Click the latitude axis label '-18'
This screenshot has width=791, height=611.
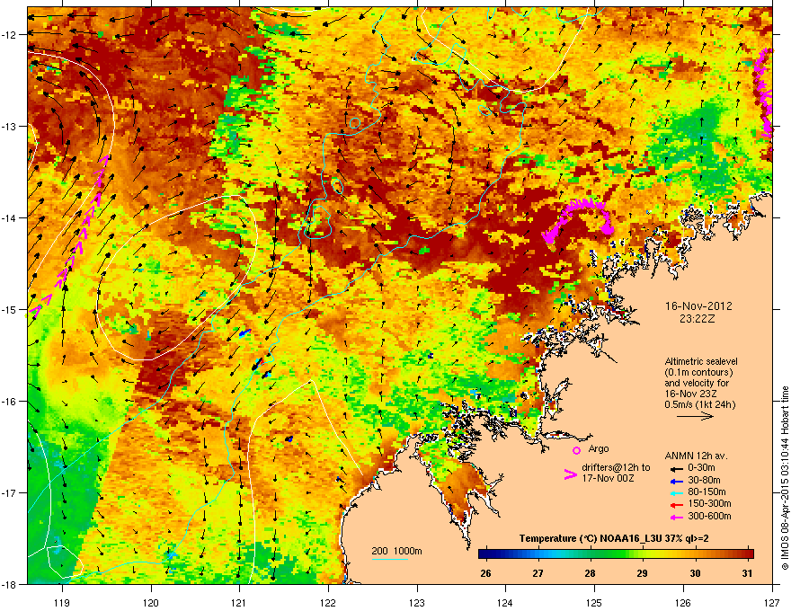[10, 584]
